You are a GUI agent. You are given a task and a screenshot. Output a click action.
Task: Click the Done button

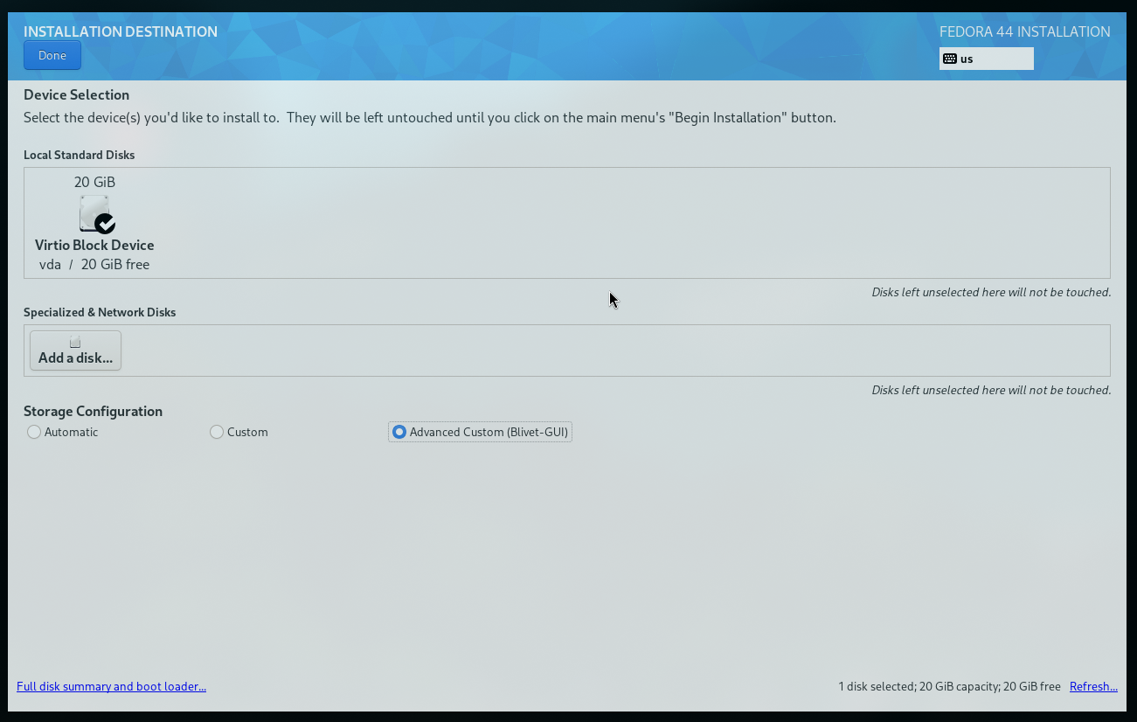point(52,55)
